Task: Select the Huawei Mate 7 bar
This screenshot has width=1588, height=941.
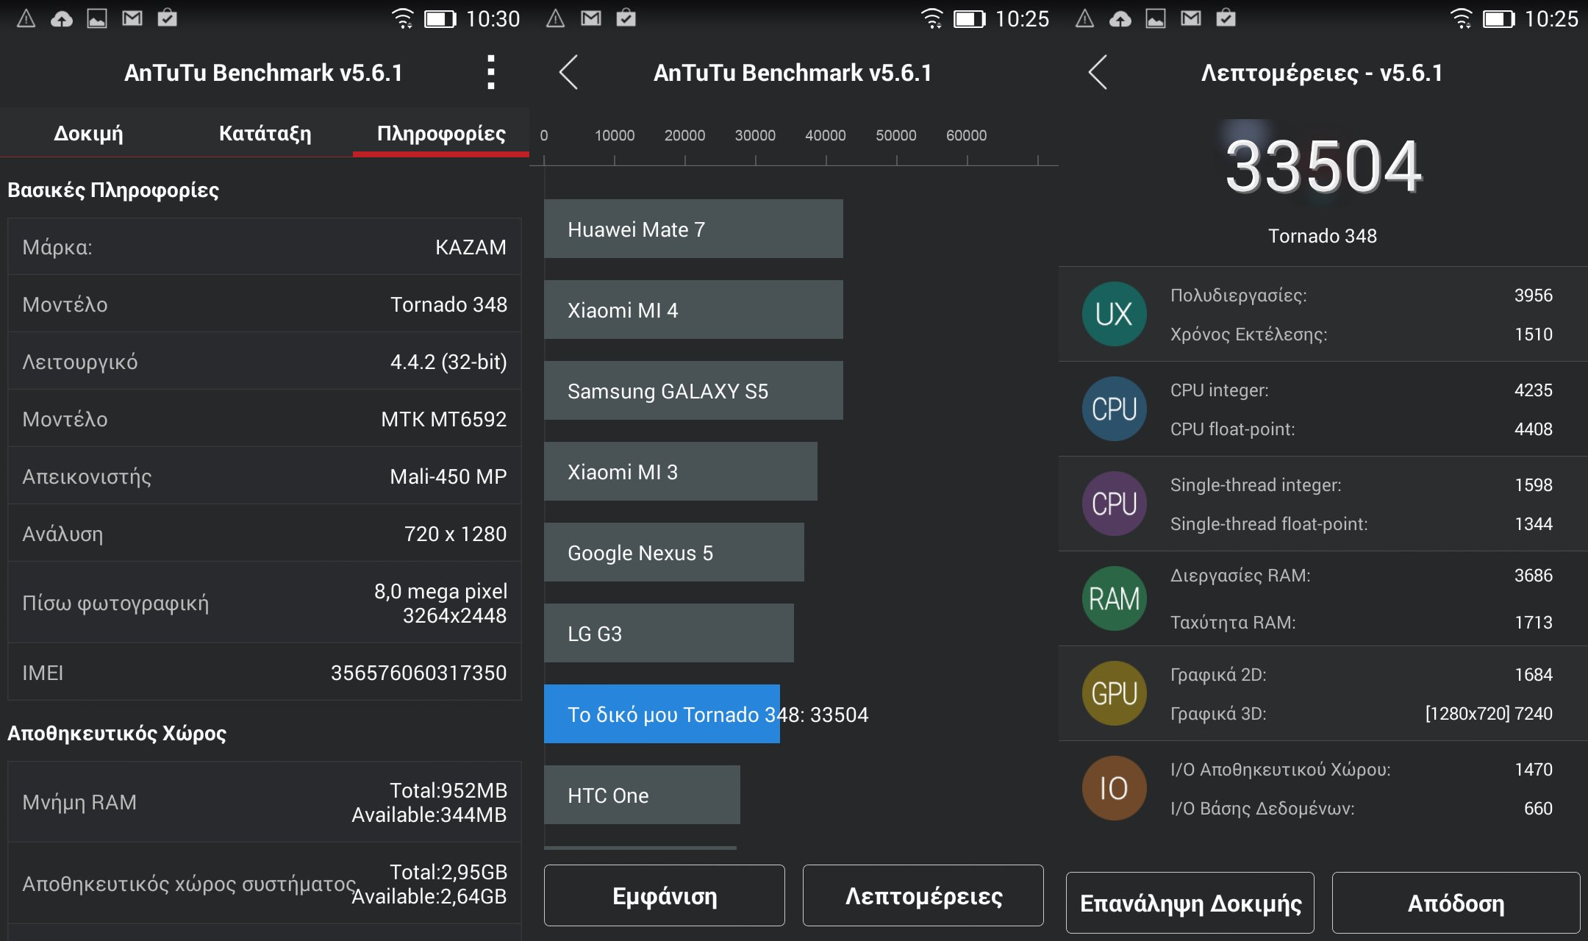Action: (693, 229)
